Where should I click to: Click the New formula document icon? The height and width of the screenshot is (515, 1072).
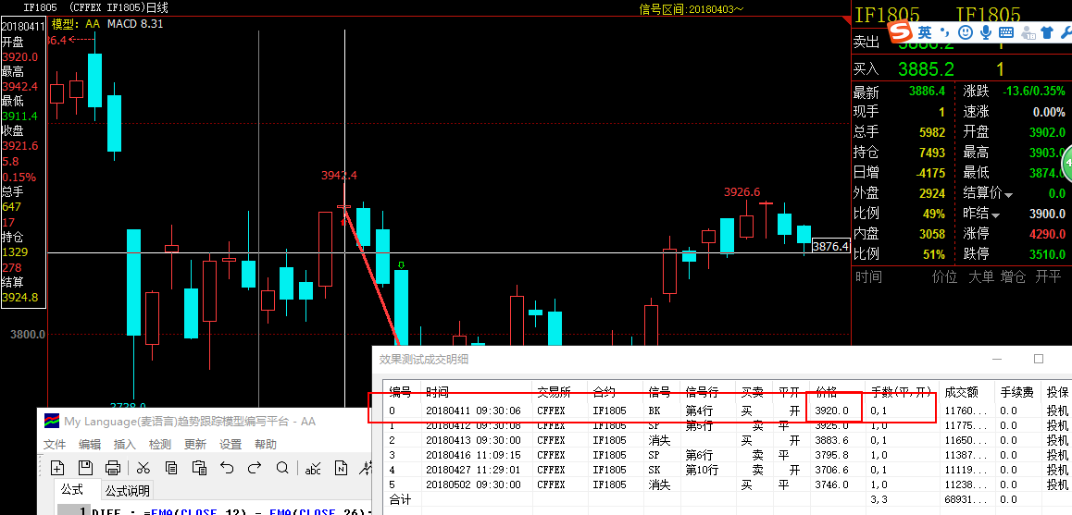pyautogui.click(x=57, y=468)
